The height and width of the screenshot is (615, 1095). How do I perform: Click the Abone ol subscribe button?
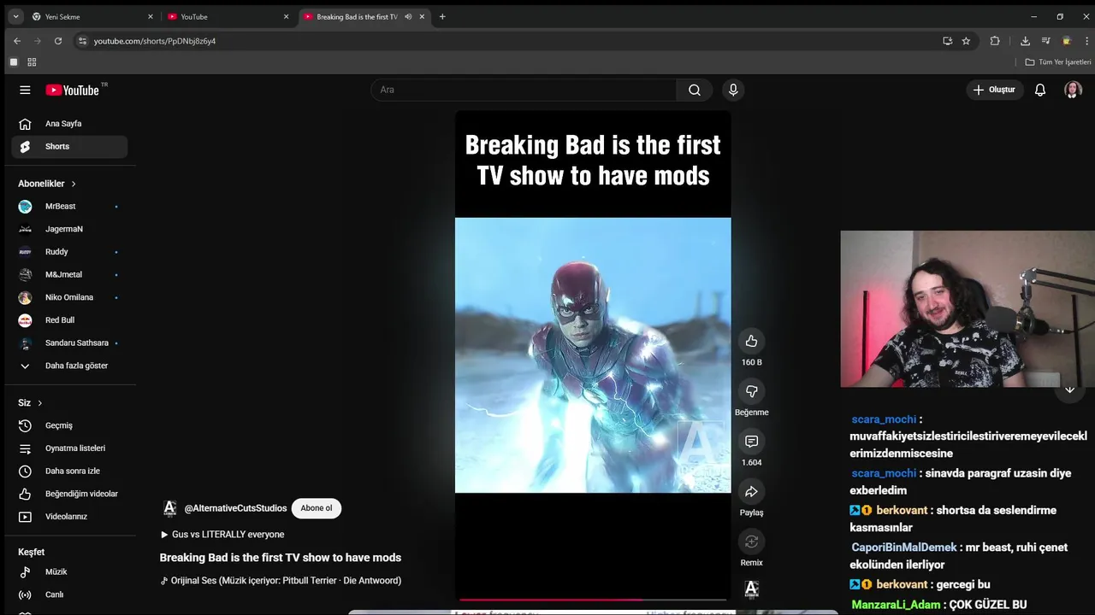tap(317, 508)
